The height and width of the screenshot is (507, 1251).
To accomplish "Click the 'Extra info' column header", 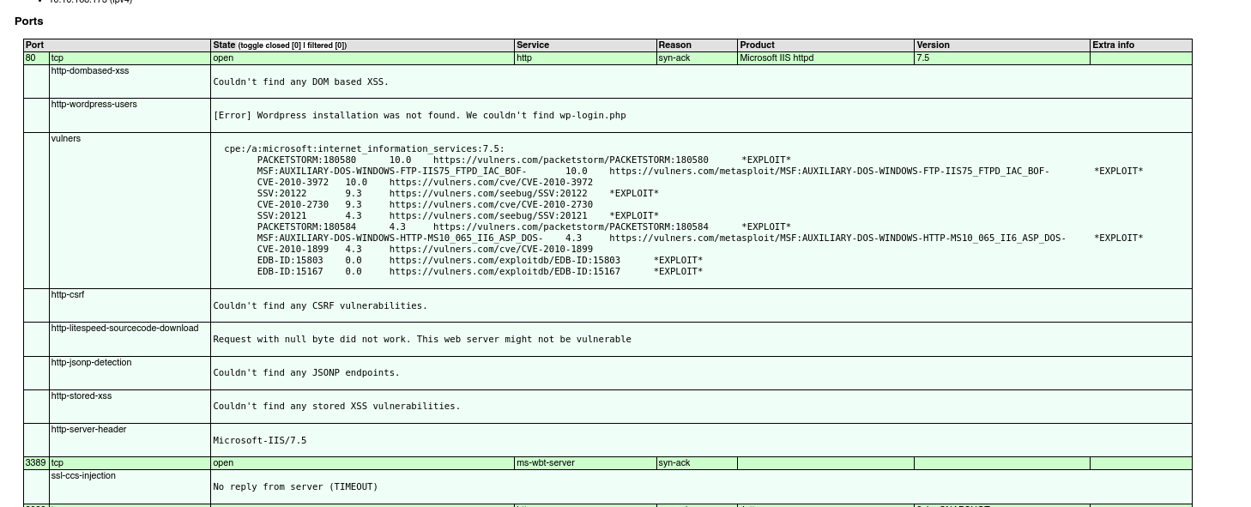I will [x=1141, y=45].
